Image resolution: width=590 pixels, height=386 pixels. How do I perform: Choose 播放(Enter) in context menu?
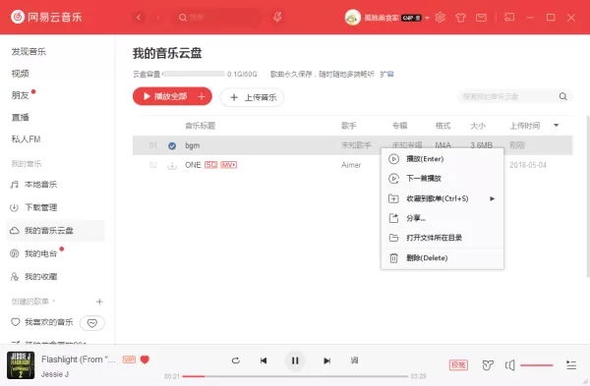[442, 159]
